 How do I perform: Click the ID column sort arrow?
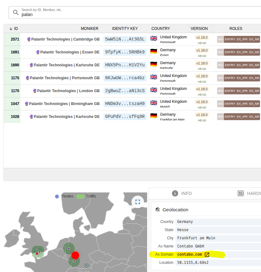(11, 29)
